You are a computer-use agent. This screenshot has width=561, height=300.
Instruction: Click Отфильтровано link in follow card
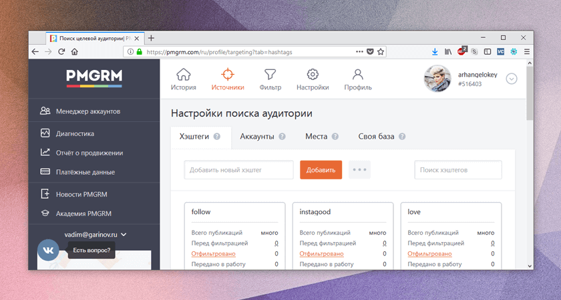[x=213, y=254]
